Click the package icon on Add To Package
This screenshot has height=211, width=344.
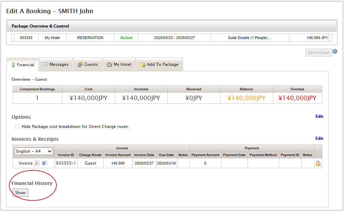[x=143, y=64]
